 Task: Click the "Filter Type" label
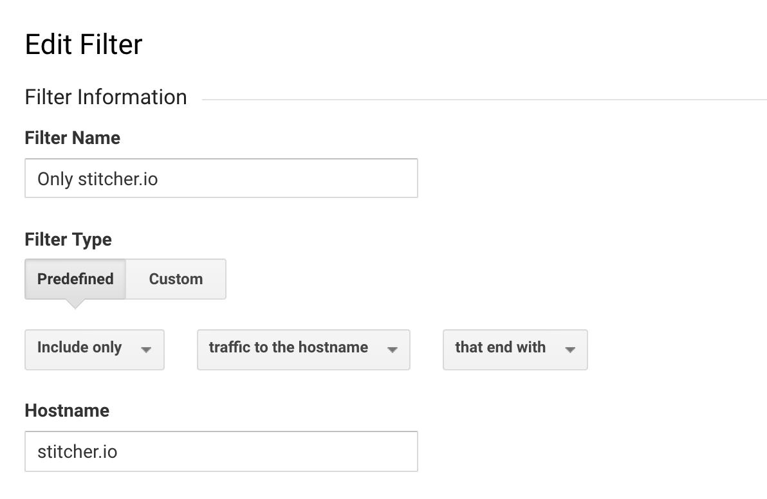(x=68, y=239)
